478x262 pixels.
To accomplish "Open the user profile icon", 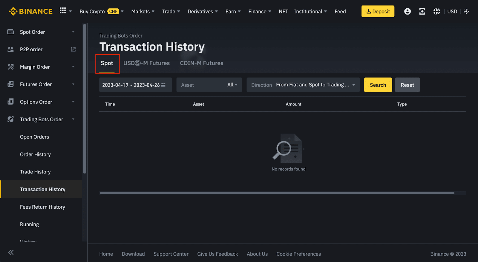I will [x=407, y=11].
